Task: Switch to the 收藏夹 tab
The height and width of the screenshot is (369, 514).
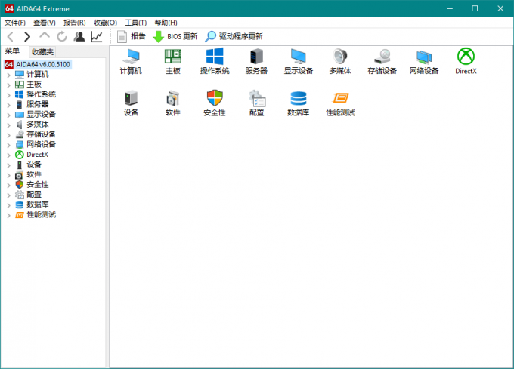Action: pyautogui.click(x=42, y=51)
